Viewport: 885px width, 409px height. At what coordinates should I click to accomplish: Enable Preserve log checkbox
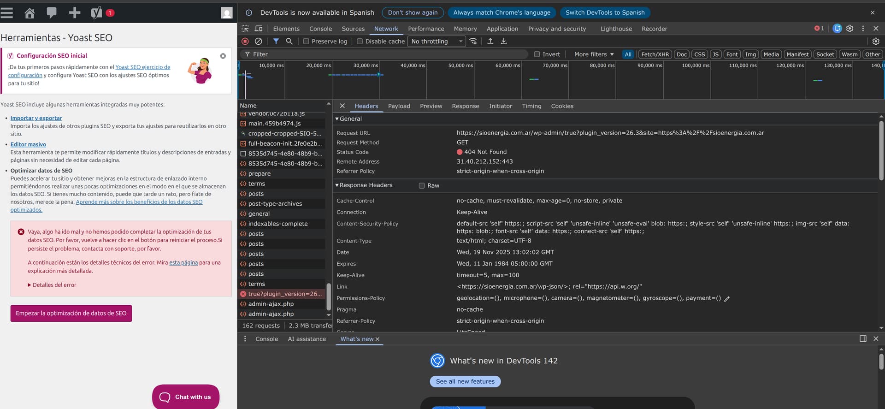point(306,41)
